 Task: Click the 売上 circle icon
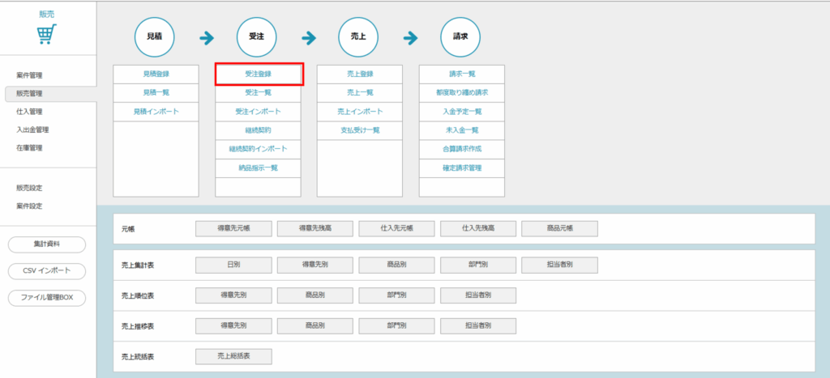coord(359,37)
